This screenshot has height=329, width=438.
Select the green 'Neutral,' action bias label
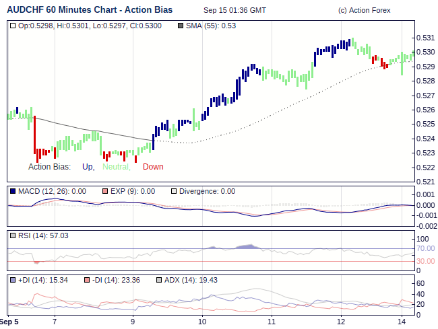(117, 167)
